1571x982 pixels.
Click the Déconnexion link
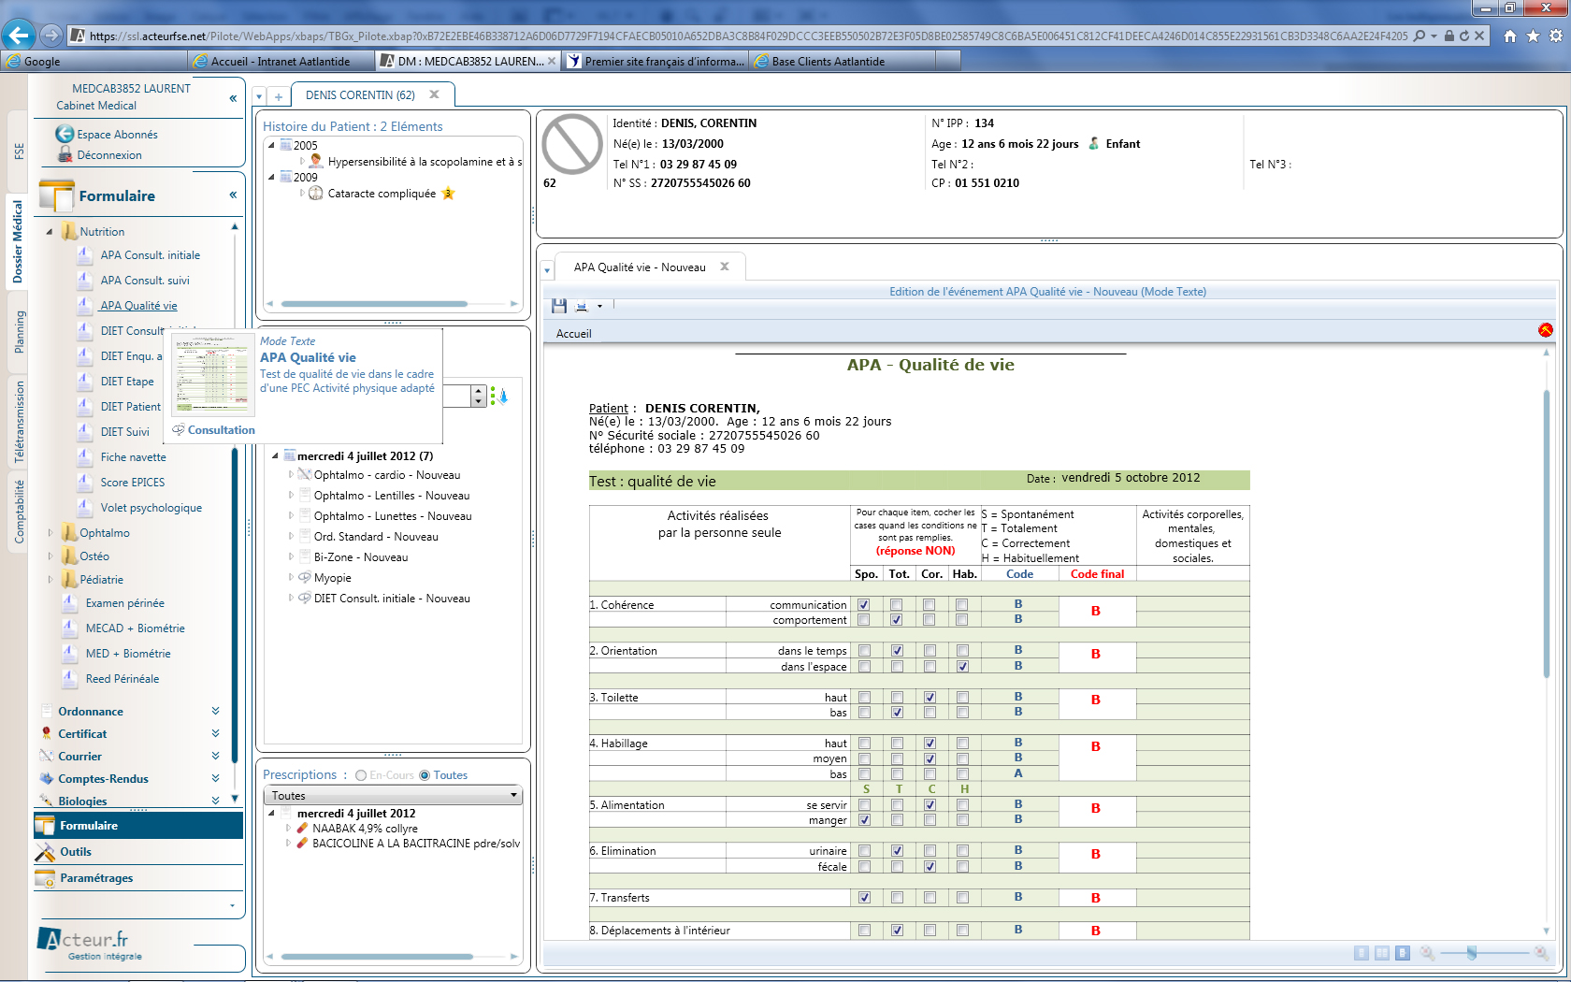(x=109, y=155)
